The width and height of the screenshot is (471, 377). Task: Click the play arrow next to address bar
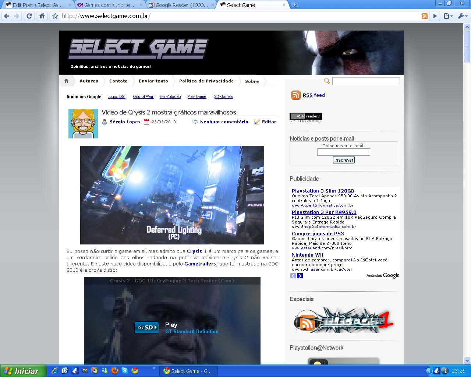(435, 16)
